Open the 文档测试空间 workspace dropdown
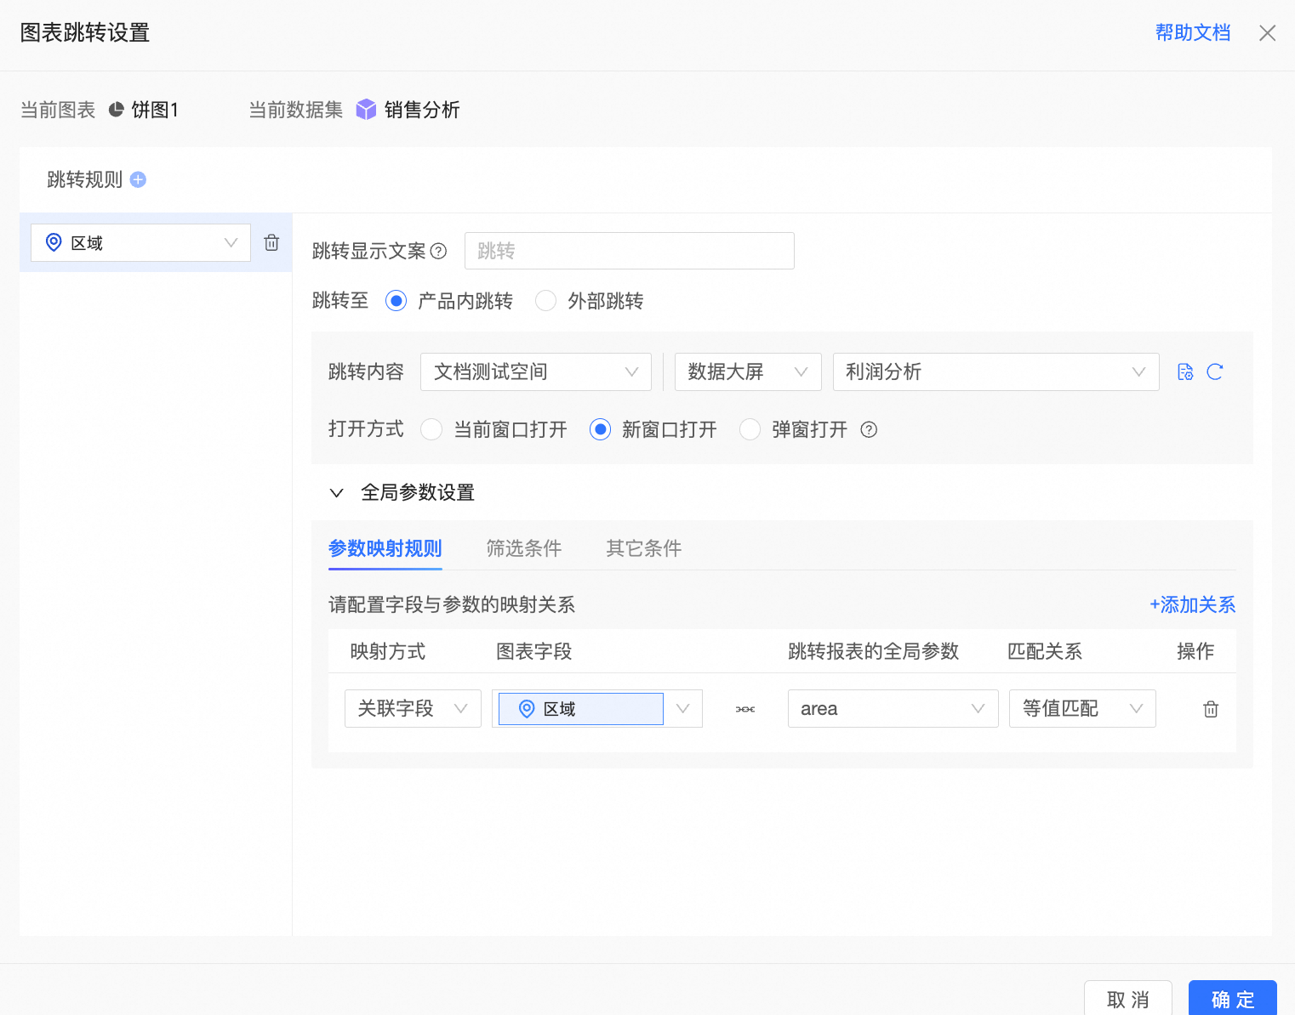 pos(536,371)
